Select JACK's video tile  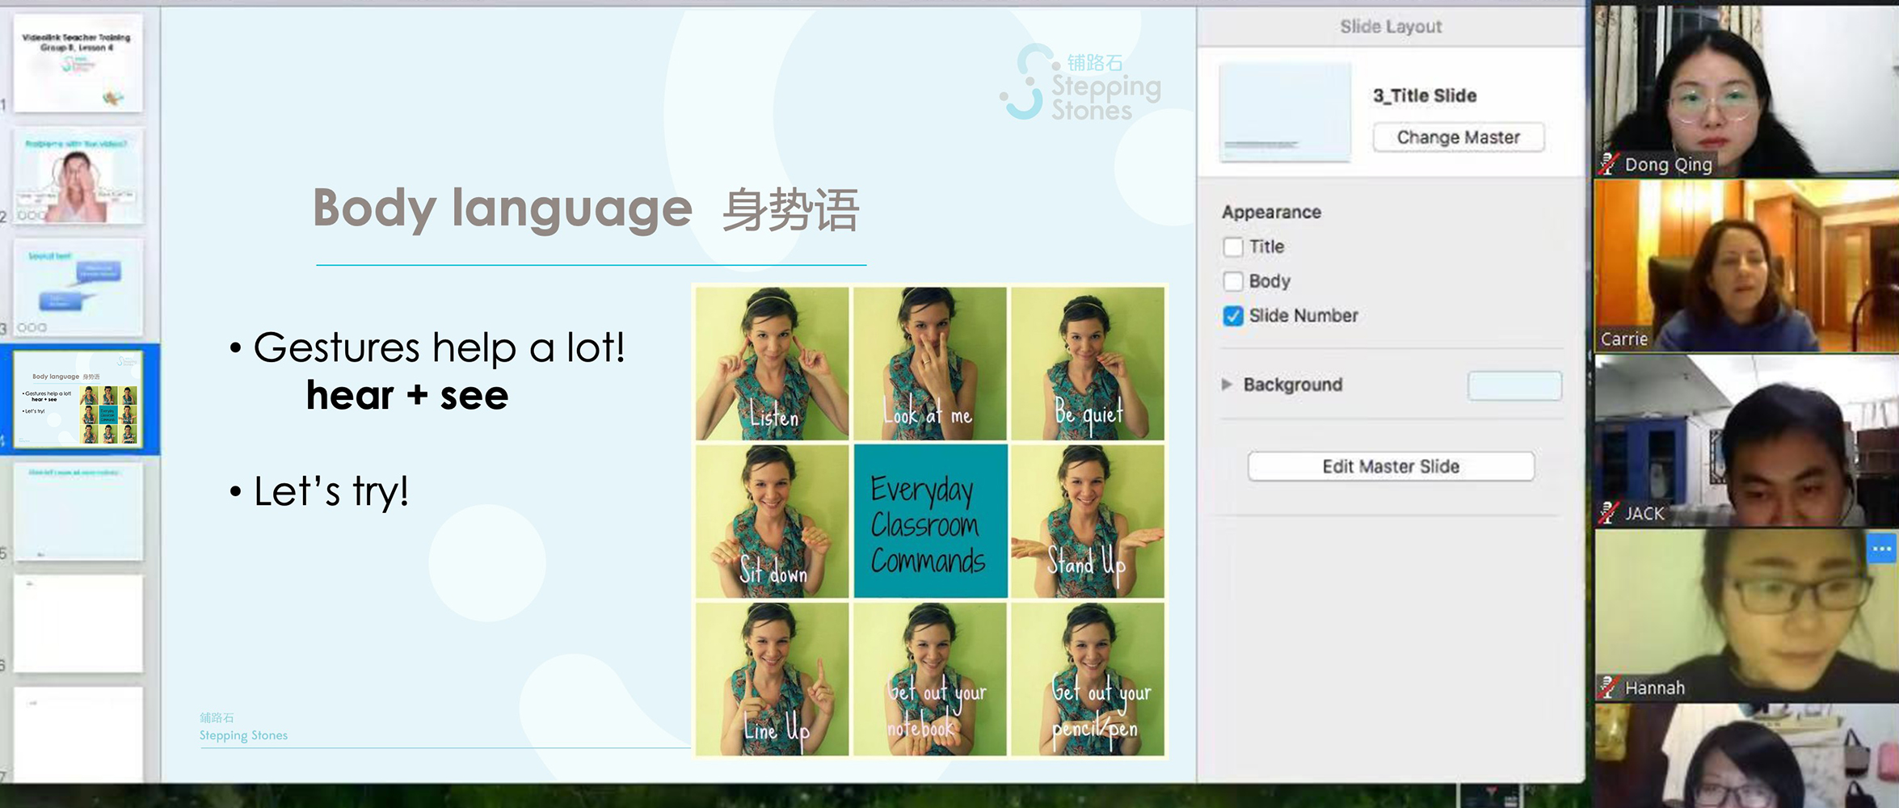click(1746, 441)
